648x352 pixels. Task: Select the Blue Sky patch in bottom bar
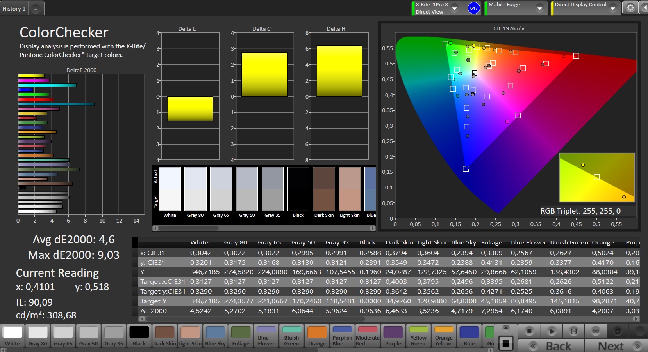point(215,336)
